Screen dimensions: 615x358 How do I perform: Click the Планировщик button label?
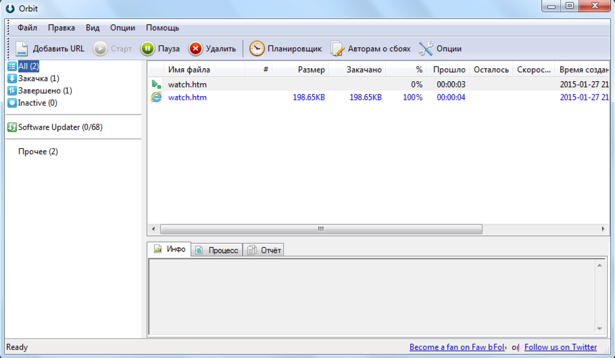tap(295, 49)
